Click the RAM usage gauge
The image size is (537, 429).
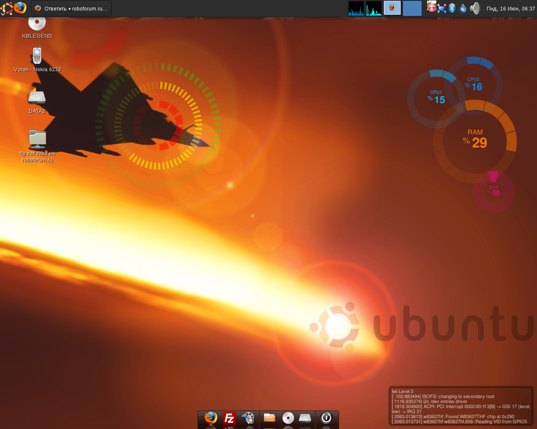coord(475,142)
